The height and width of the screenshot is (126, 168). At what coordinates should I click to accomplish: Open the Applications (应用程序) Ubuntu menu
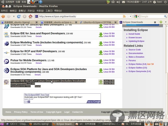pos(10,2)
